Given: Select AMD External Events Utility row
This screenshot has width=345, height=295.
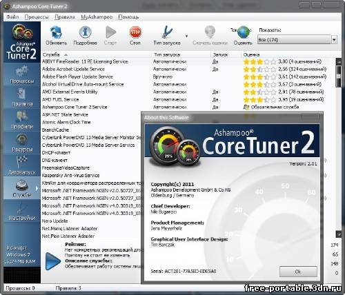Looking at the screenshot, I should pos(188,92).
